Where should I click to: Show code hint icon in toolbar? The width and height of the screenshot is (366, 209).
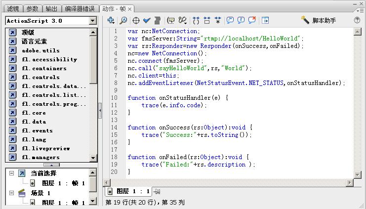pyautogui.click(x=171, y=20)
